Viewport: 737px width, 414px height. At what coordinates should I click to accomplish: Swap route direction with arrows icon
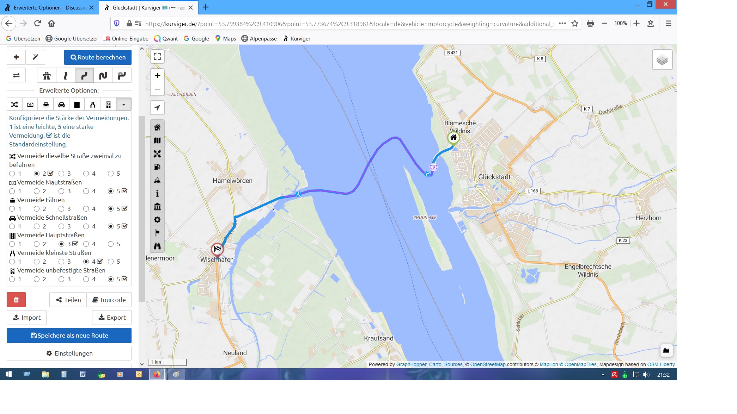16,75
